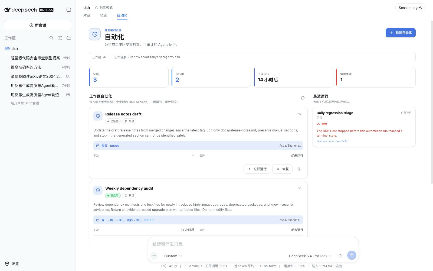Screen dimensions: 433x271
Task: Click the Weekly dependency audit title
Action: (x=129, y=188)
